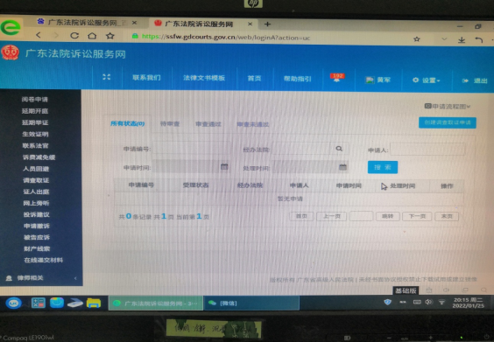
Task: Click the notification bell with 192 badge
Action: pos(337,78)
